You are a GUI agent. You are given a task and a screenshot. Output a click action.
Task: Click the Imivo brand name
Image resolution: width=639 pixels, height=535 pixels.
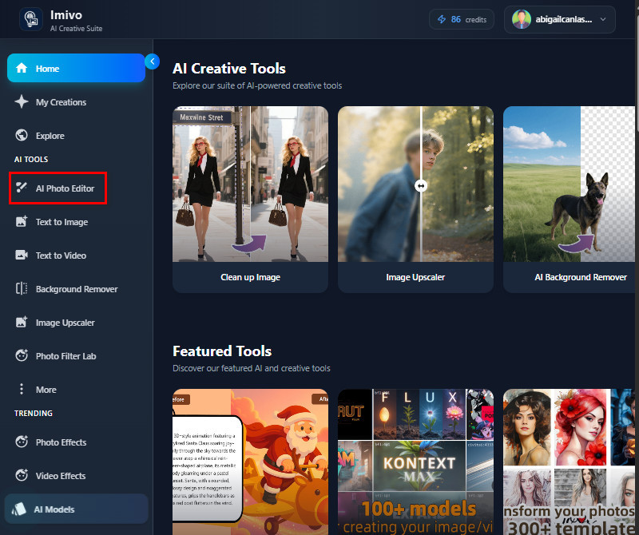pyautogui.click(x=66, y=14)
